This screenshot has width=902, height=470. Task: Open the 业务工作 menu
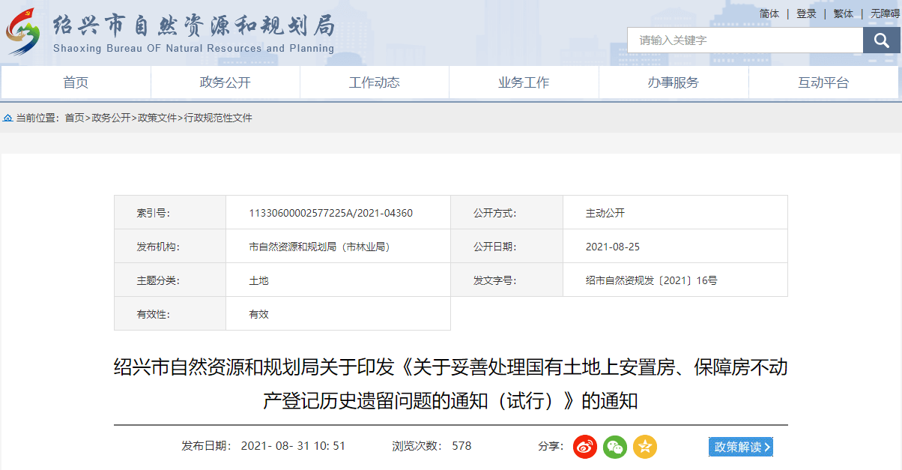524,83
